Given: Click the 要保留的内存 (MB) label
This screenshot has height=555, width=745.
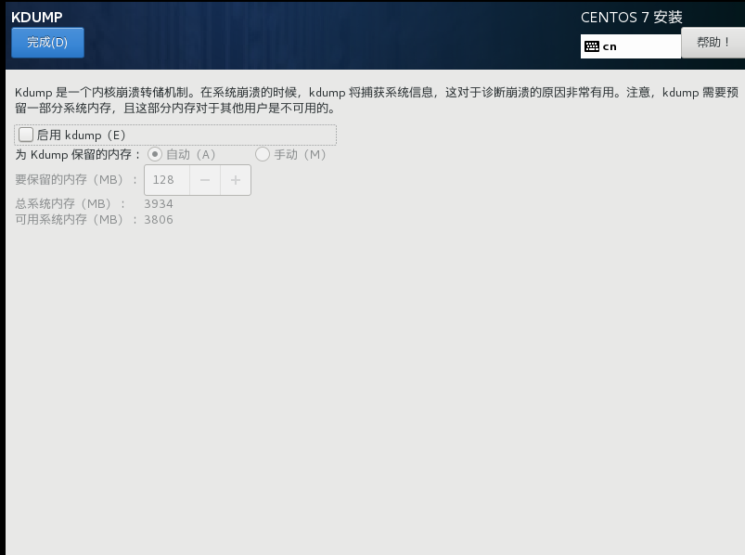Looking at the screenshot, I should pos(76,180).
